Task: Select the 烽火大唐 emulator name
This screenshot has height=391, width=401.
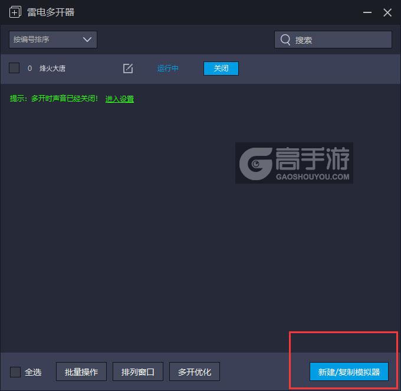Action: tap(52, 69)
